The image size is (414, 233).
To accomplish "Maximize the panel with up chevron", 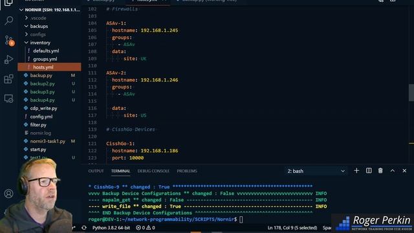I will click(393, 171).
